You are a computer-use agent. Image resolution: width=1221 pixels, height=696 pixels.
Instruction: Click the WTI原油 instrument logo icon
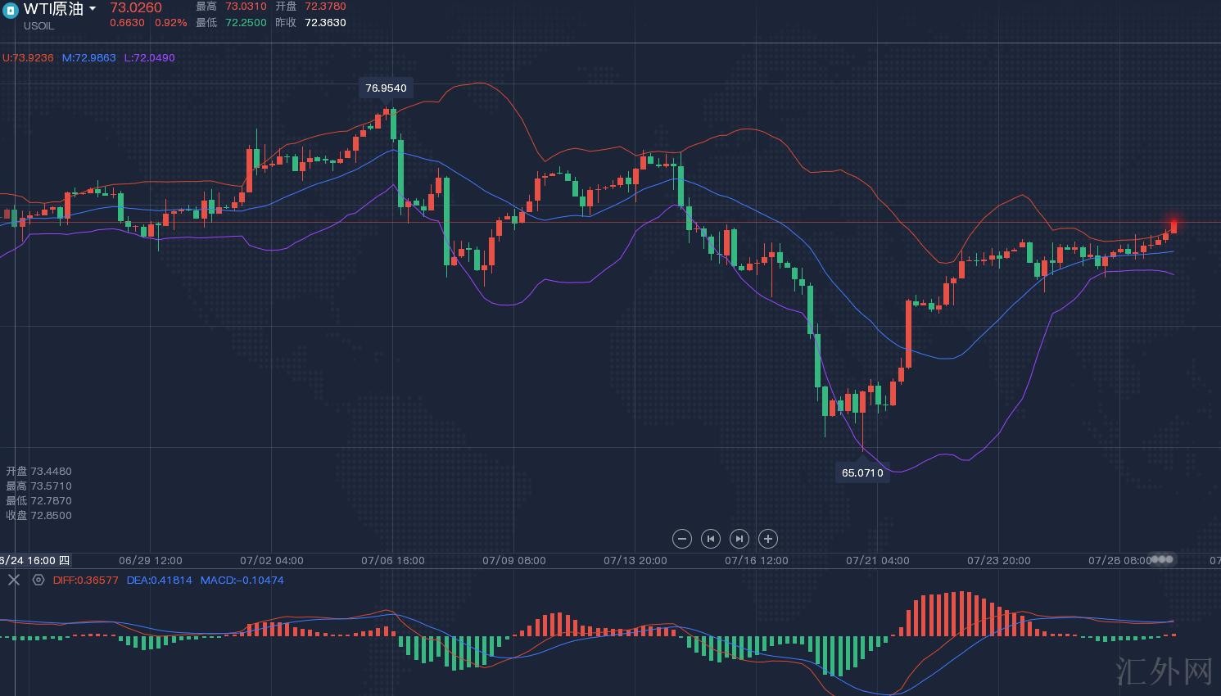tap(10, 11)
